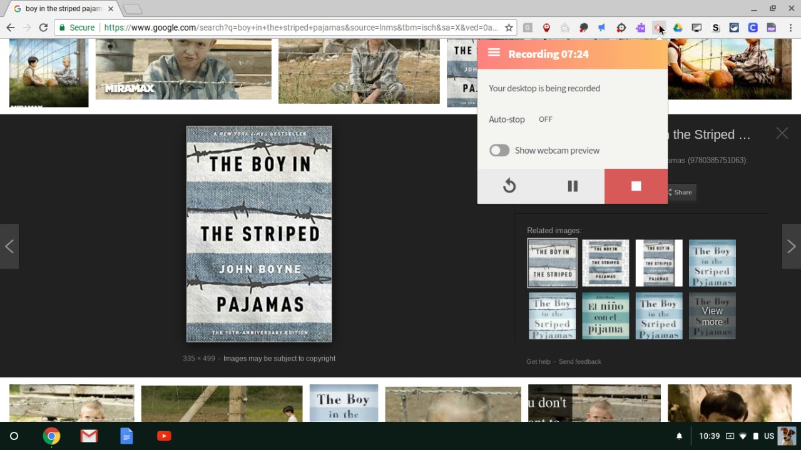Click the Secure site info lock
Screen dimensions: 801x450
click(78, 27)
